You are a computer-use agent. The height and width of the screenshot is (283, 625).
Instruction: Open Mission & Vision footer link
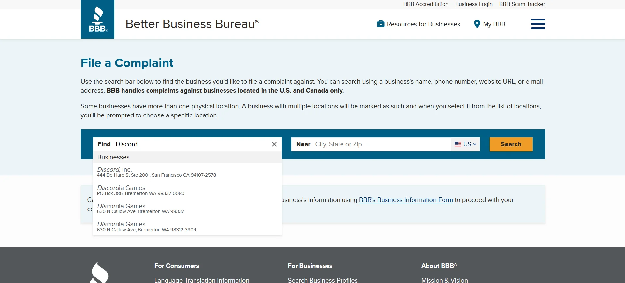(x=444, y=280)
